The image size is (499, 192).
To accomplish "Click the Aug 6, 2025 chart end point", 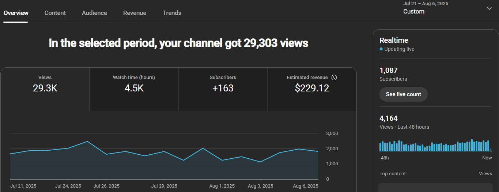I will point(318,151).
